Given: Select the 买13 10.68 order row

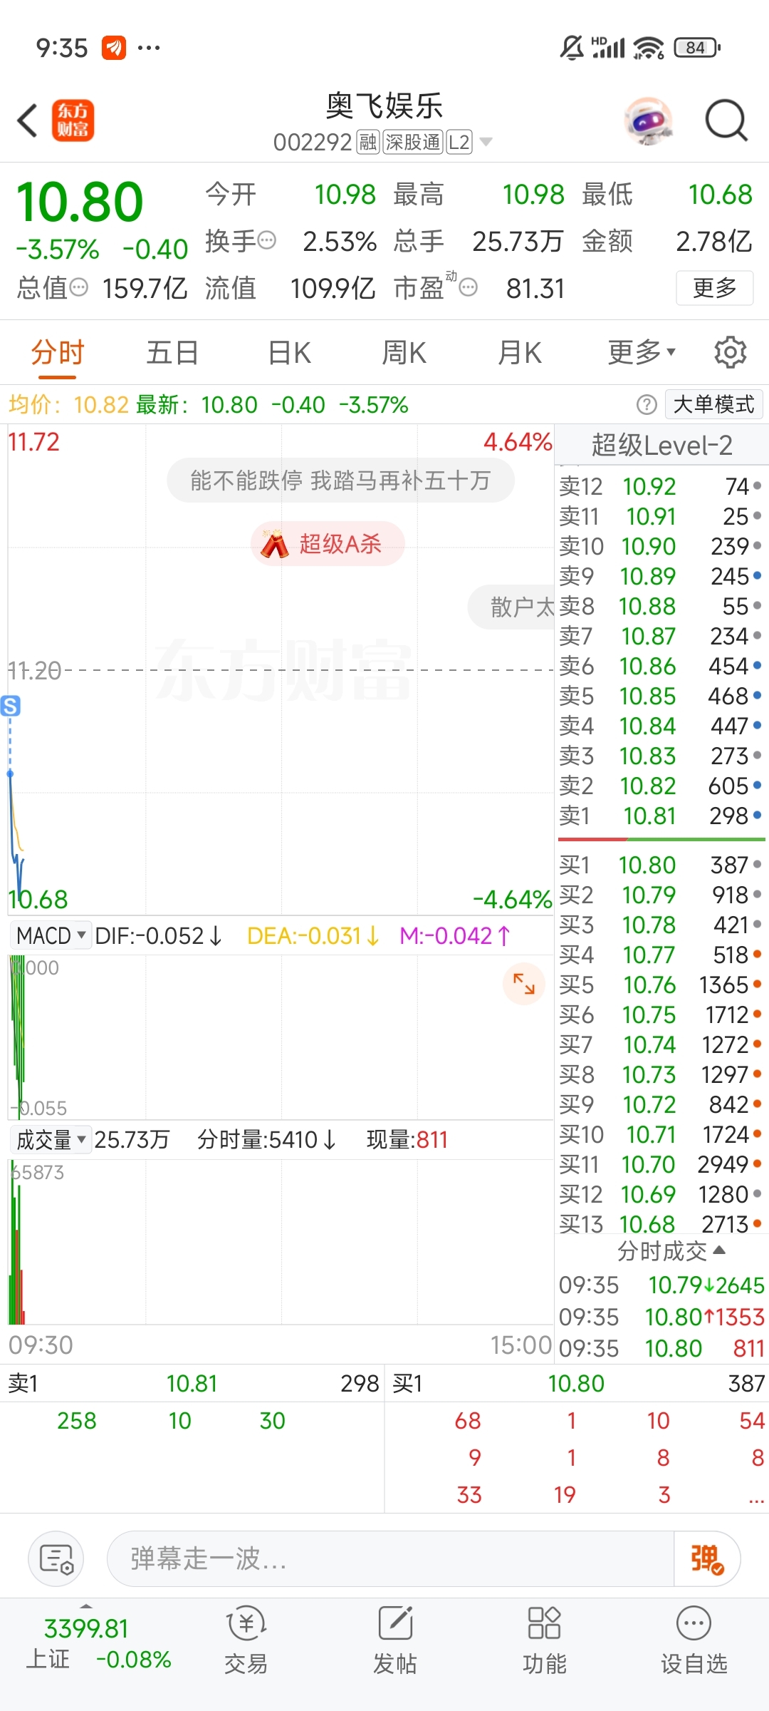Looking at the screenshot, I should (x=661, y=1224).
